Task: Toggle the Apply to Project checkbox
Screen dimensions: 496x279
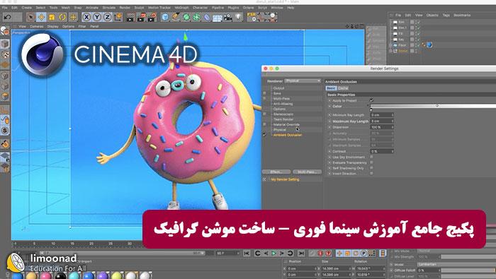Action: 372,100
